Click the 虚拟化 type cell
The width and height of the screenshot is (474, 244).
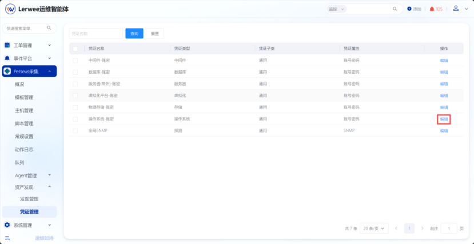pos(180,96)
